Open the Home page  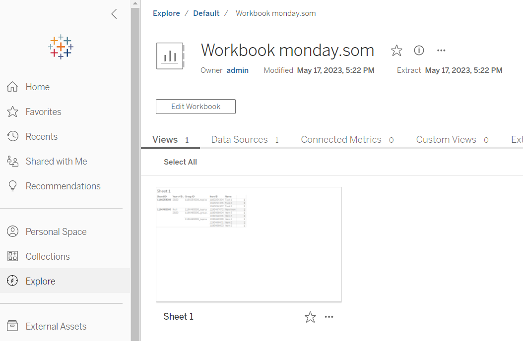coord(38,87)
